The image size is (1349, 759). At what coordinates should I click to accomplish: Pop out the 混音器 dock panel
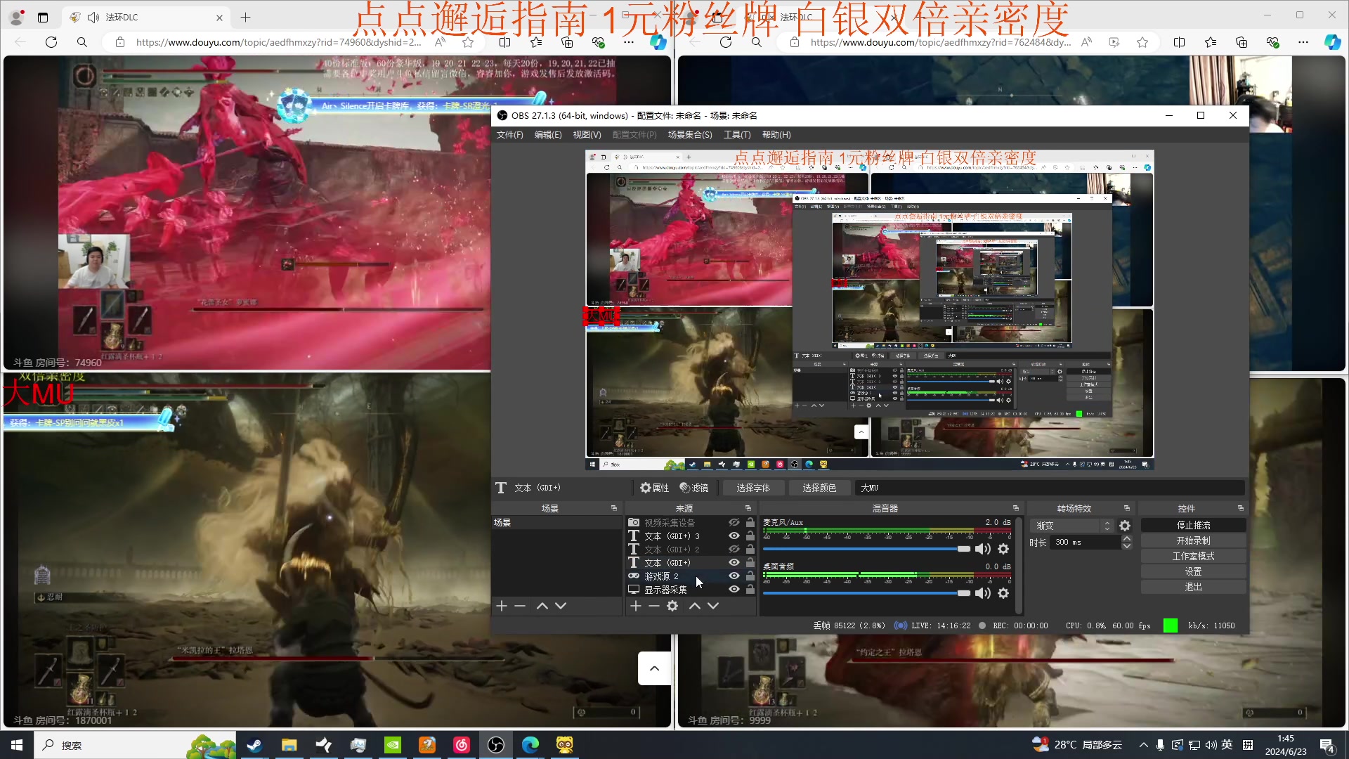pyautogui.click(x=1016, y=508)
